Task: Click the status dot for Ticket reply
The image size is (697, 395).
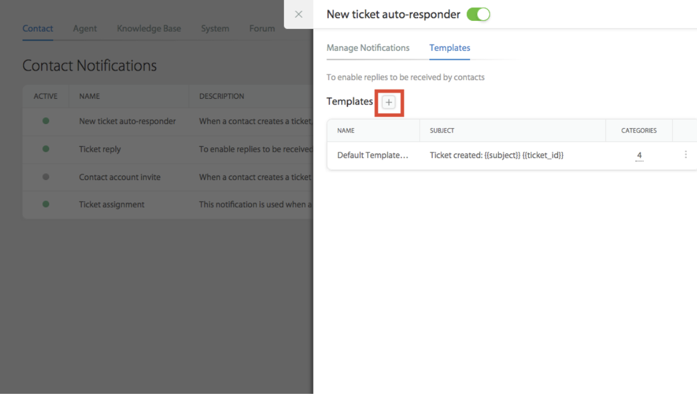Action: [x=46, y=149]
